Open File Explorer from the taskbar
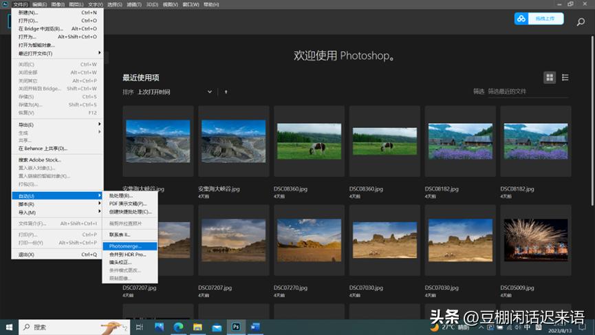 pyautogui.click(x=197, y=327)
